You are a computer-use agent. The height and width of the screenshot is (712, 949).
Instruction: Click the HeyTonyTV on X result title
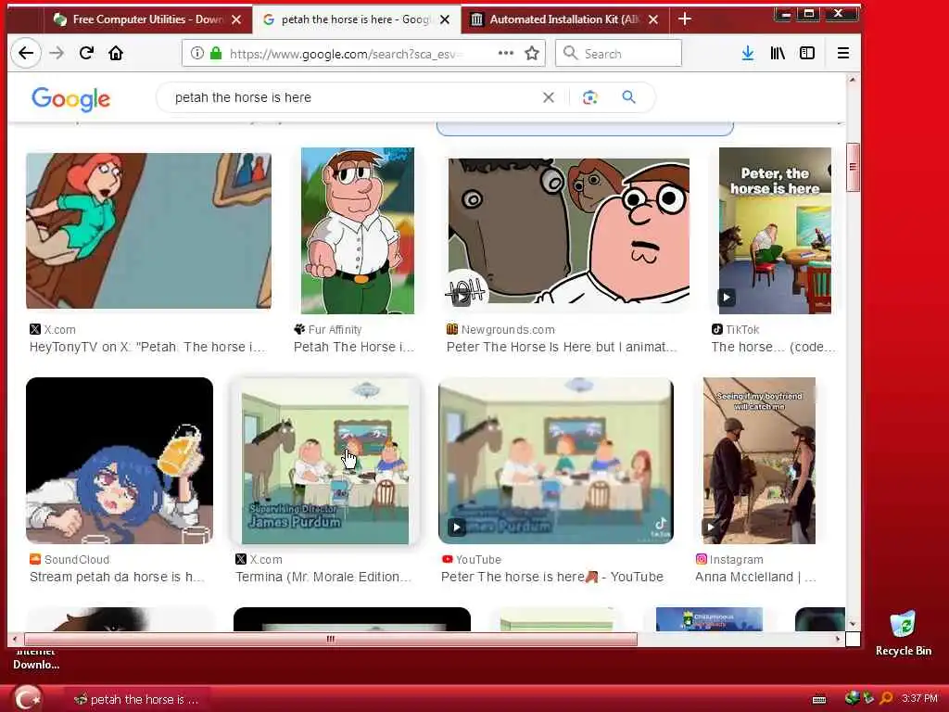pos(147,347)
